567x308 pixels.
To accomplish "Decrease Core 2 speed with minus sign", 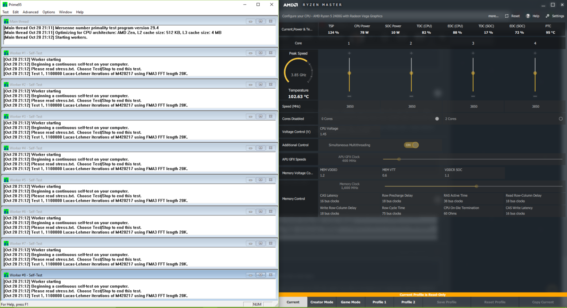I will 412,96.
